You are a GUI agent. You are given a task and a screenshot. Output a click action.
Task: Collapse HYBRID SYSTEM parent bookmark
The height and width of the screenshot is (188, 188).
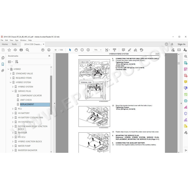tap(10, 82)
